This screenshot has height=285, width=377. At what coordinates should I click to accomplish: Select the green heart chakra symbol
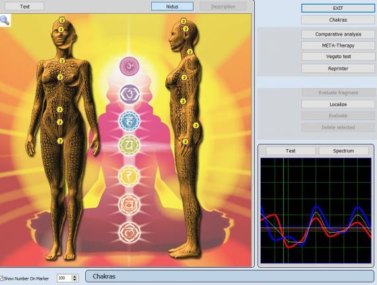129,145
